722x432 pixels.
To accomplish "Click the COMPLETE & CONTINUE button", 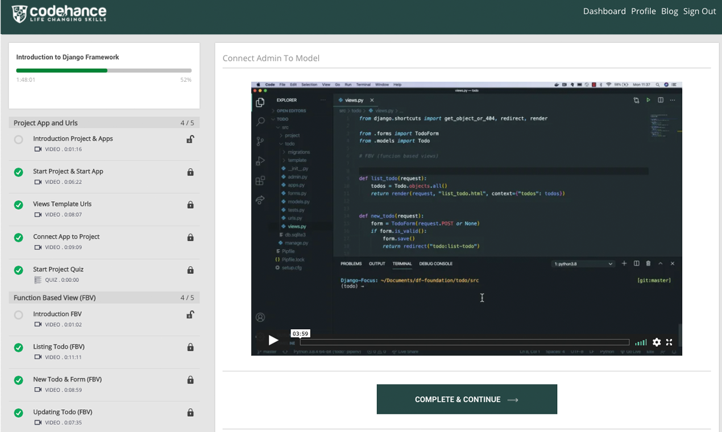I will point(466,399).
